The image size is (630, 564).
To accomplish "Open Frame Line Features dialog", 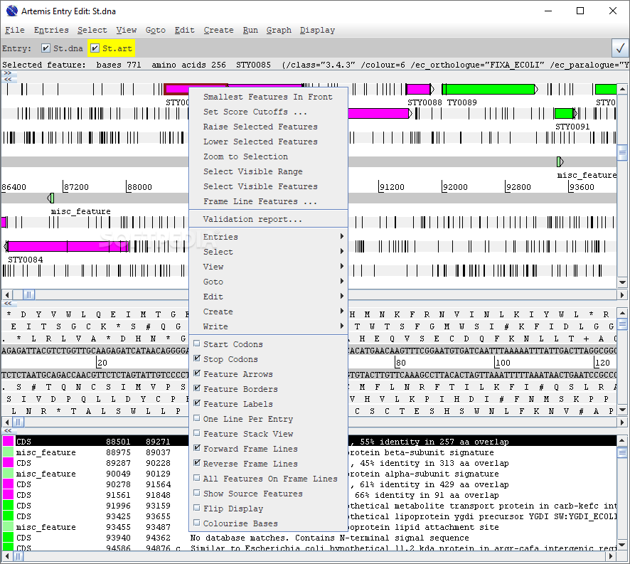I will [x=268, y=201].
